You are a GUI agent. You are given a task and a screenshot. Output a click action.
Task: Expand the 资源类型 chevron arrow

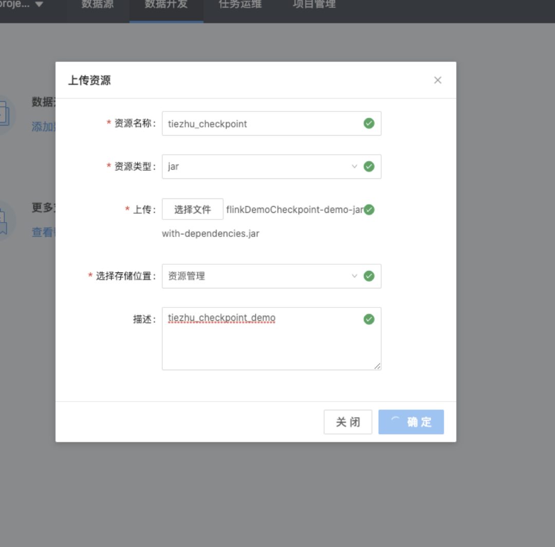point(354,167)
